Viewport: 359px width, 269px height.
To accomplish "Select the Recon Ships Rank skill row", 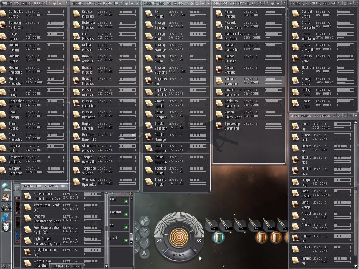I will point(249,115).
